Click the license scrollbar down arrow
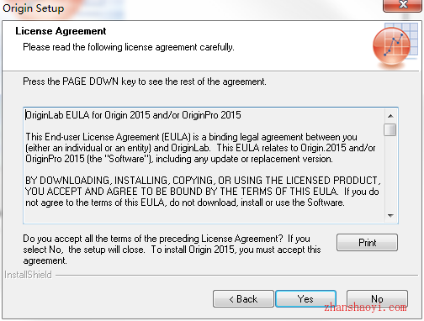 (390, 216)
